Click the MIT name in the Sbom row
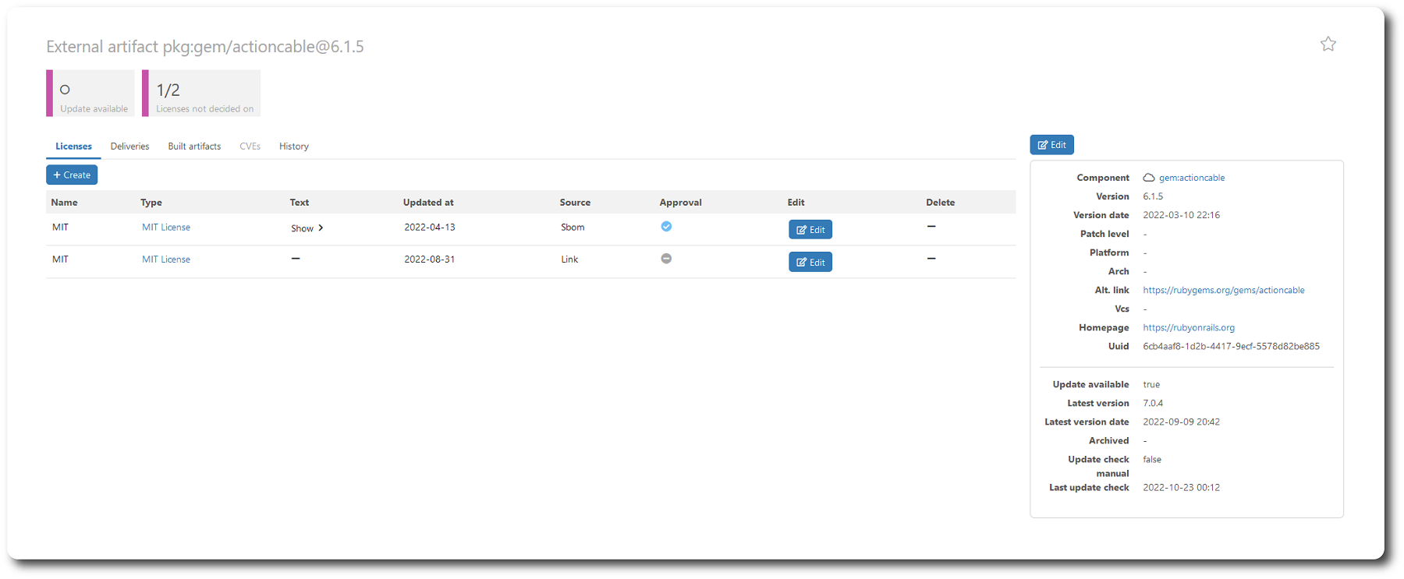1404x579 pixels. pos(60,228)
